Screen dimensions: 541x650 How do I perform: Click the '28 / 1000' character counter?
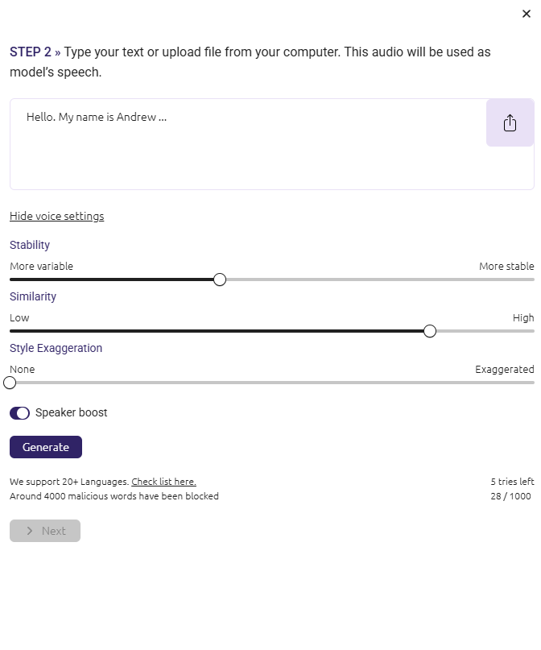[x=510, y=496]
